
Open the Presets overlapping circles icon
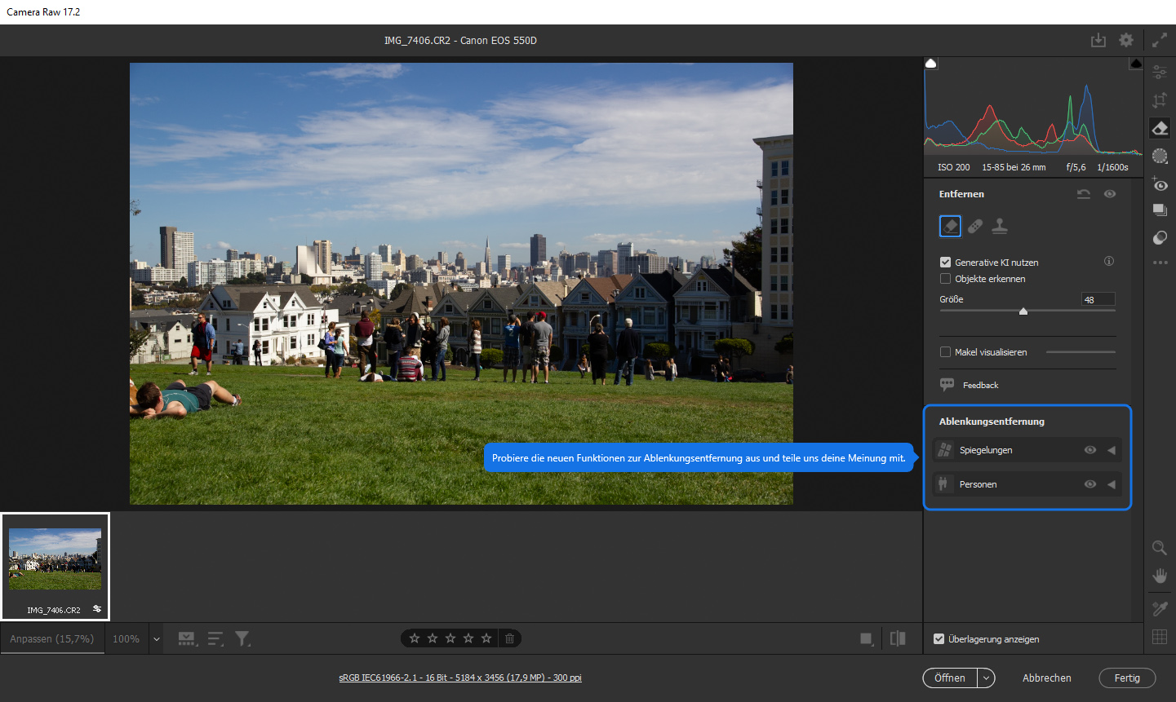click(x=1160, y=238)
